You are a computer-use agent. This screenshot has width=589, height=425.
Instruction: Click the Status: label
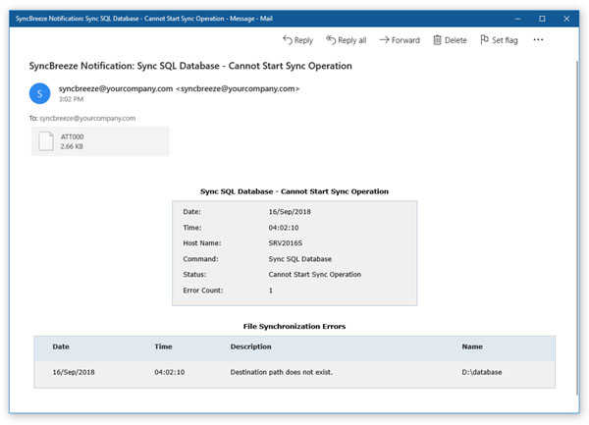pos(194,275)
